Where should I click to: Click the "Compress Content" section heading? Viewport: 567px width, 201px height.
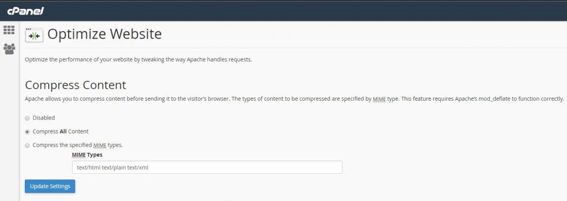coord(75,85)
